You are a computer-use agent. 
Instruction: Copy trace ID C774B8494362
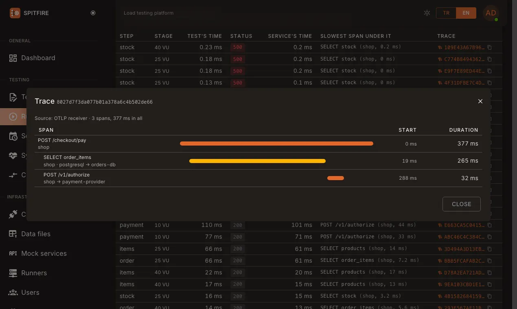490,59
